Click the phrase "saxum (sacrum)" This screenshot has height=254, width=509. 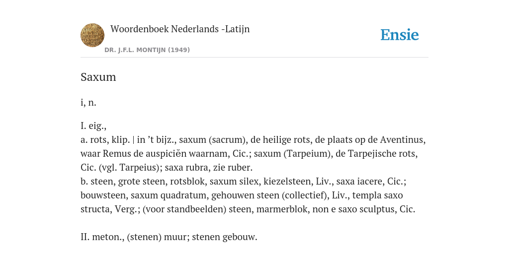click(x=213, y=139)
